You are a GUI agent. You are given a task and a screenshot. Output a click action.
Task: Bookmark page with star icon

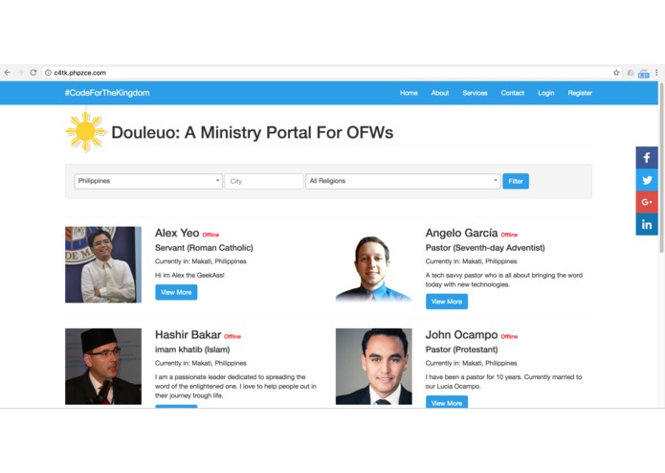(616, 73)
